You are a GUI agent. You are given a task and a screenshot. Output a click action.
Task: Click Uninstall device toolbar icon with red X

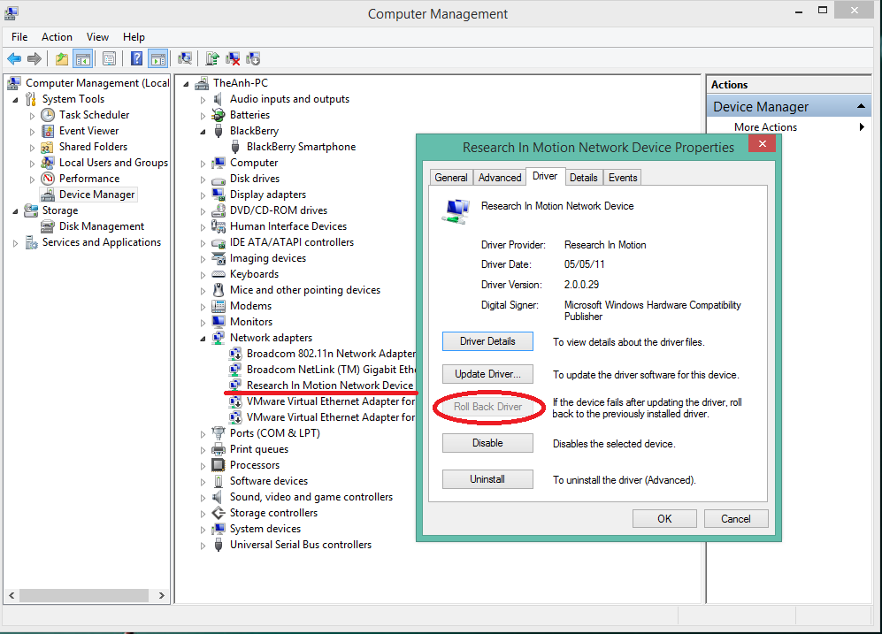click(233, 58)
